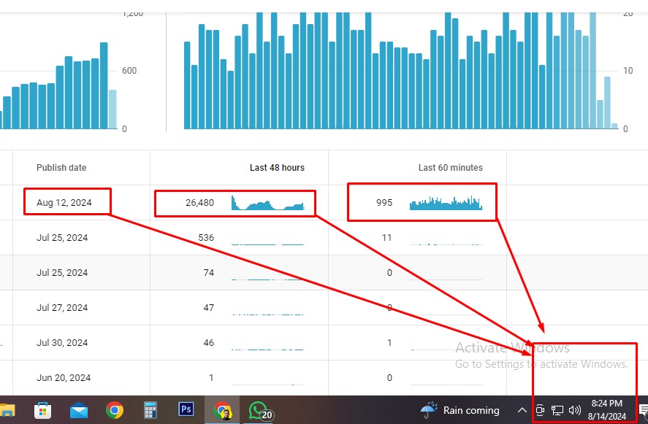Image resolution: width=648 pixels, height=424 pixels.
Task: Open Microsoft Store from the taskbar
Action: point(43,410)
